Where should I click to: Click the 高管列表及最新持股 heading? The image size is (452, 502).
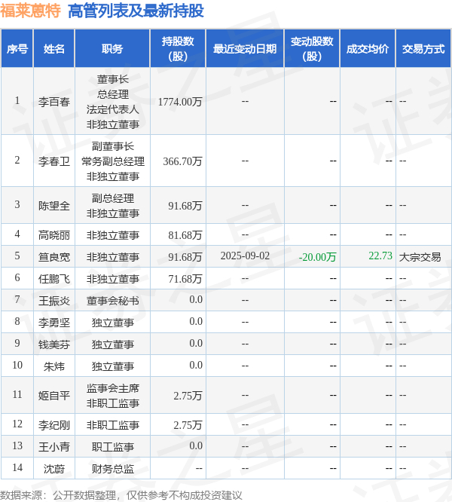(x=136, y=11)
